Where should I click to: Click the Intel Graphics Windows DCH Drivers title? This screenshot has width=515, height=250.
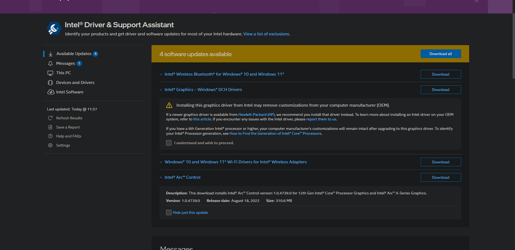tap(203, 90)
